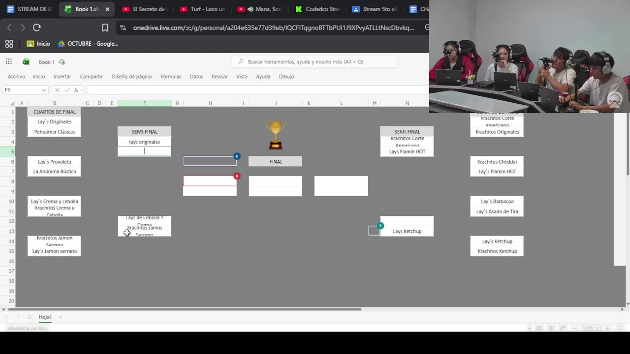This screenshot has width=630, height=354.
Task: Select the column F header
Action: click(144, 103)
